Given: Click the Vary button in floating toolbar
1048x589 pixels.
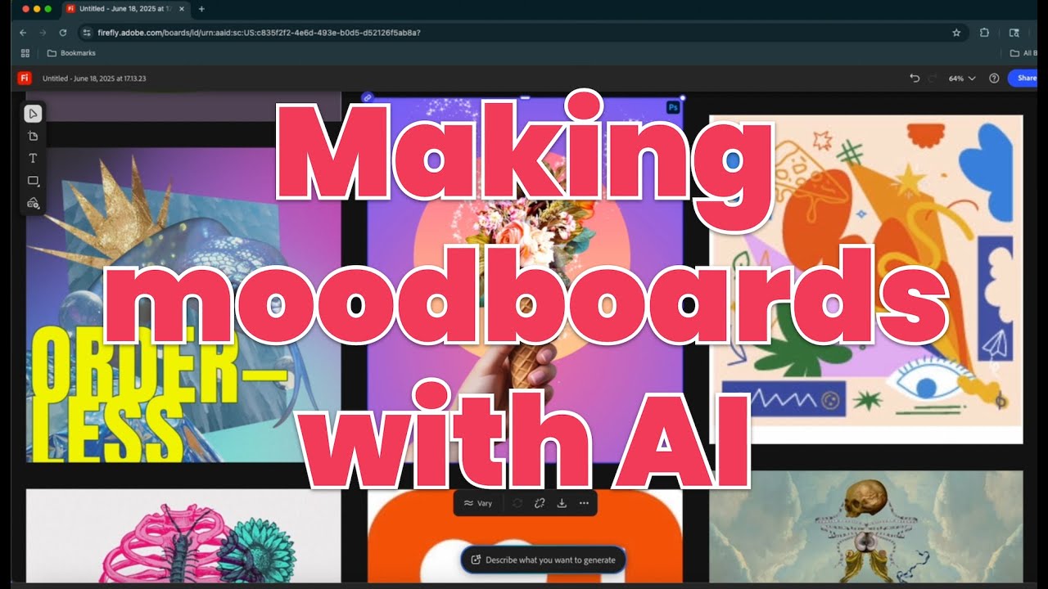Looking at the screenshot, I should coord(478,503).
